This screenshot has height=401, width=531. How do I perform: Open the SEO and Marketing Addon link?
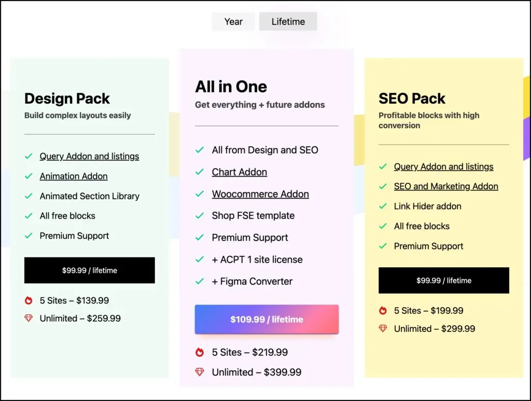coord(446,186)
